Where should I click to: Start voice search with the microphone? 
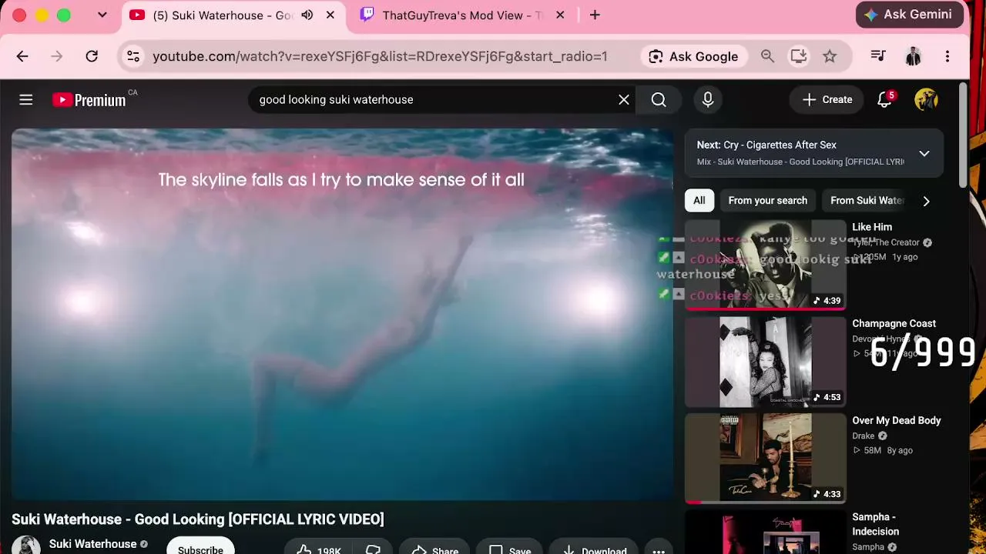(x=708, y=99)
